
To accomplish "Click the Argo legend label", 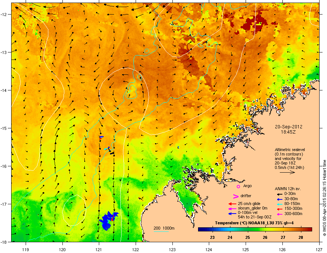I will (247, 186).
